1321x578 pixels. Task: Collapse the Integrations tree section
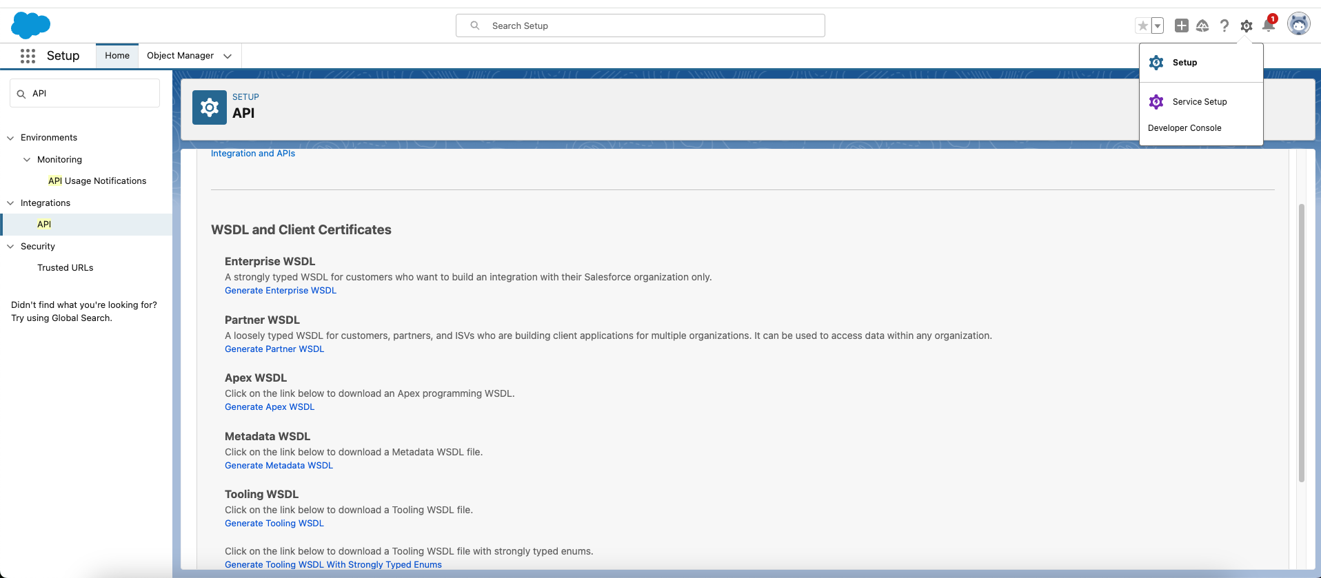pyautogui.click(x=10, y=203)
